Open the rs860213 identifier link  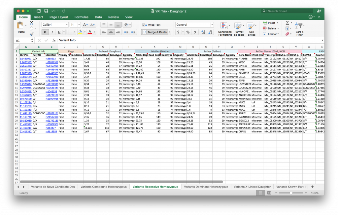tap(51, 59)
